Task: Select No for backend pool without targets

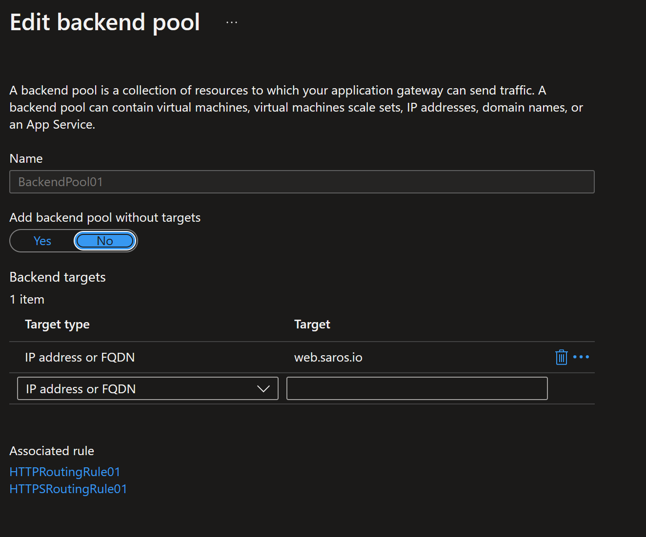Action: 105,241
